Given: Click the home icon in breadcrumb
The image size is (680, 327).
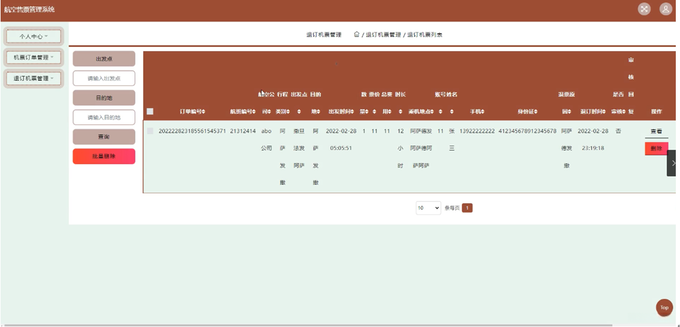Looking at the screenshot, I should point(357,34).
